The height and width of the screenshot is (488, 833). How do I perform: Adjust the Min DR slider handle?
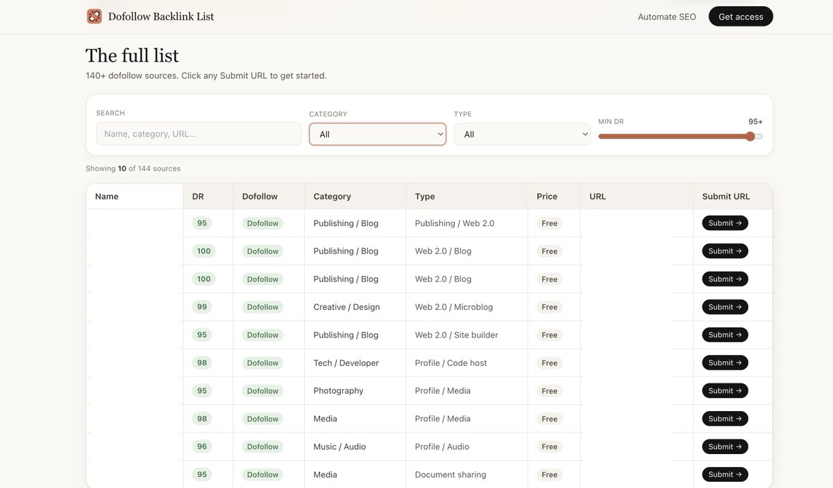click(750, 137)
